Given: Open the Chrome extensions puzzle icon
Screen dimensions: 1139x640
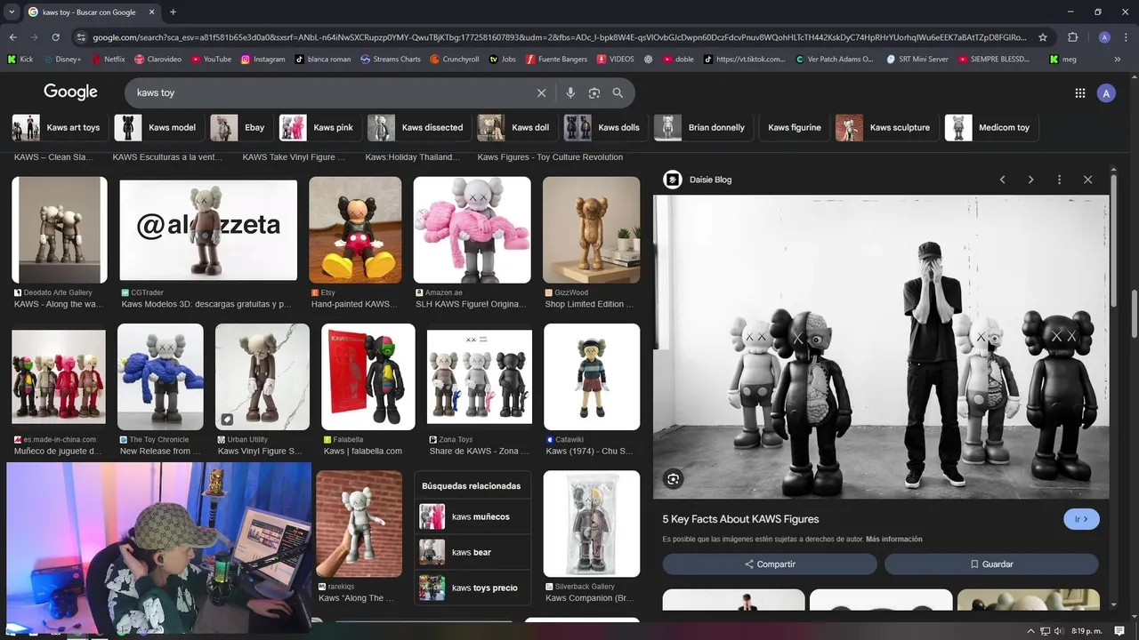Looking at the screenshot, I should coord(1072,37).
